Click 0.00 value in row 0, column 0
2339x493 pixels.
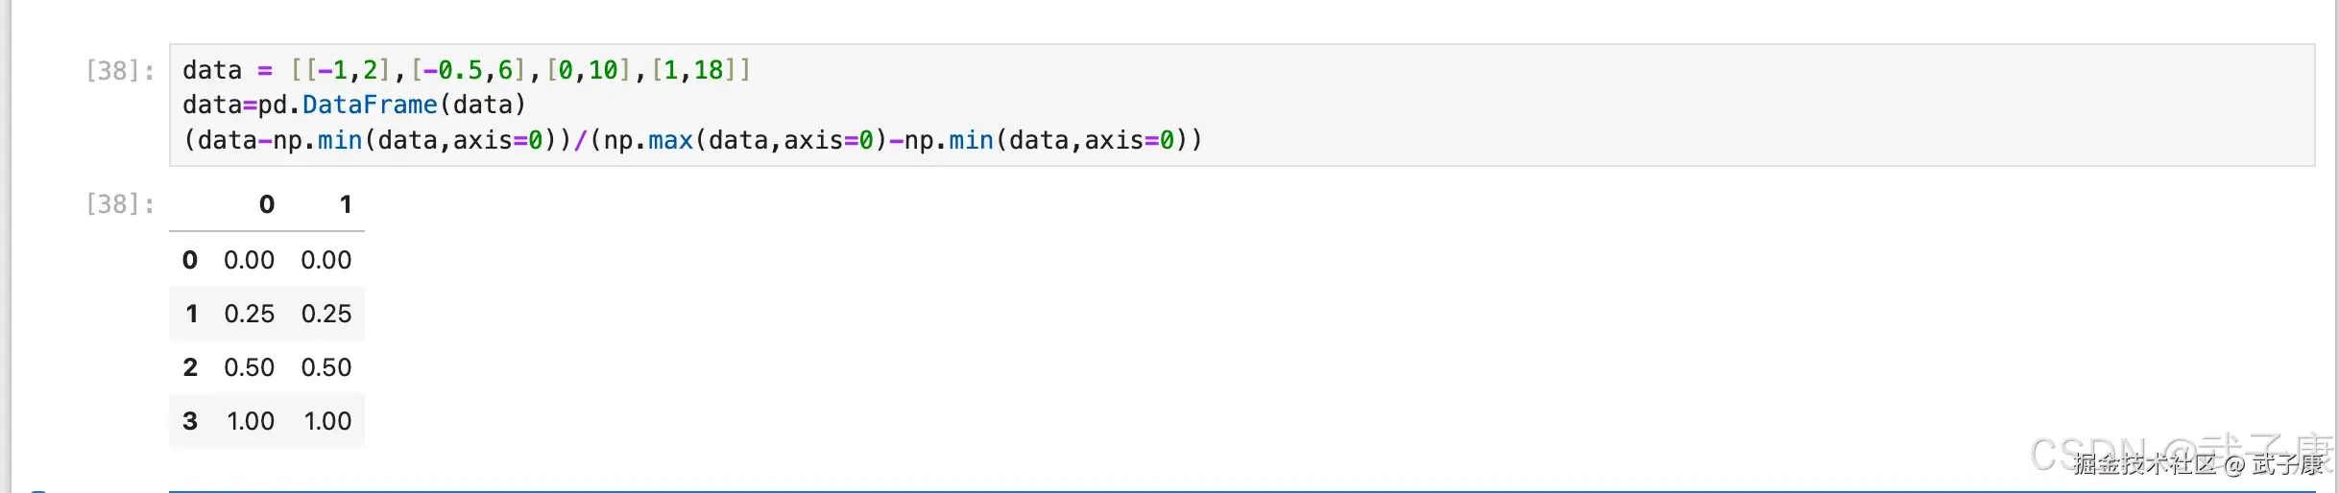click(249, 260)
